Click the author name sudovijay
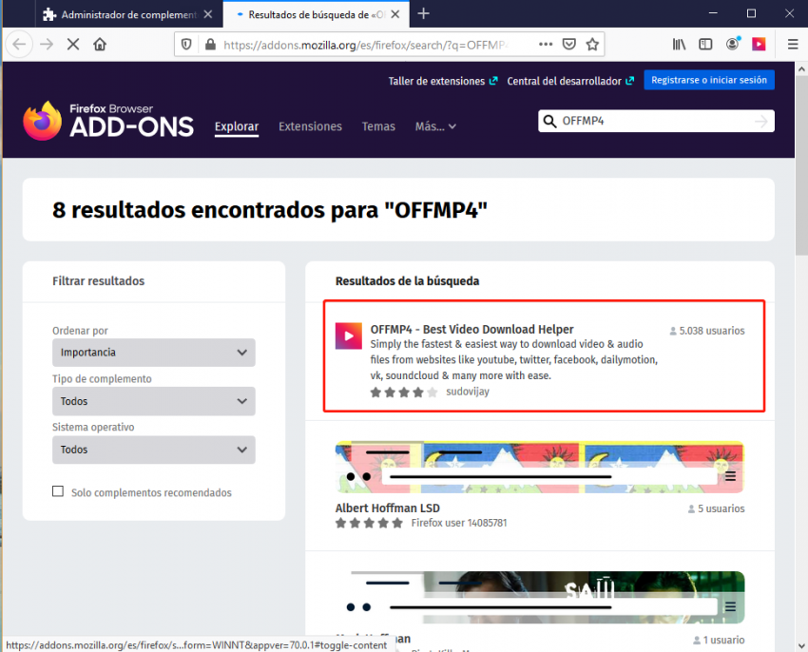The height and width of the screenshot is (652, 808). tap(468, 392)
